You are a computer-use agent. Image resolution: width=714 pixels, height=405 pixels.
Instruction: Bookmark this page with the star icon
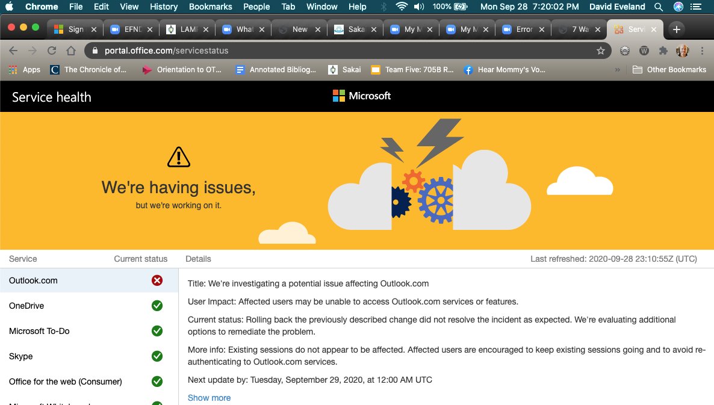tap(601, 51)
